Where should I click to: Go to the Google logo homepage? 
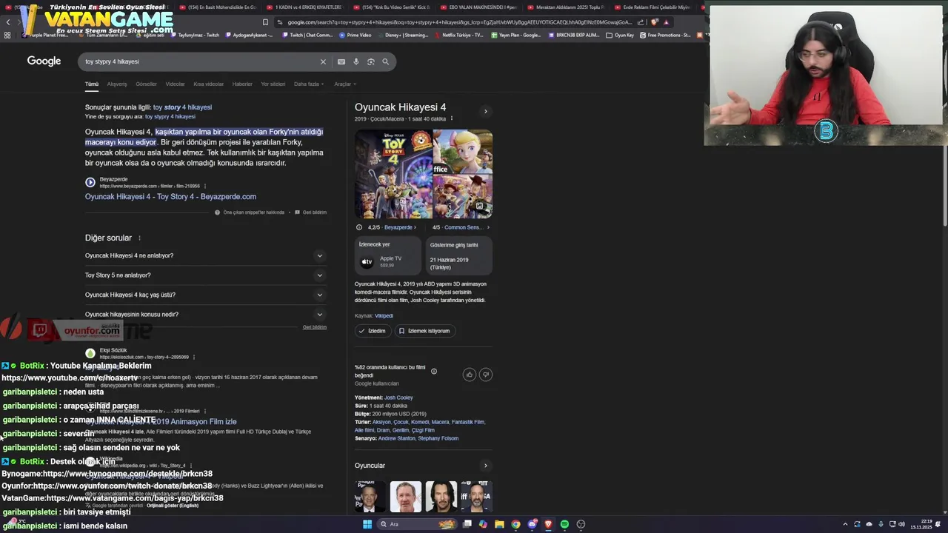tap(44, 61)
